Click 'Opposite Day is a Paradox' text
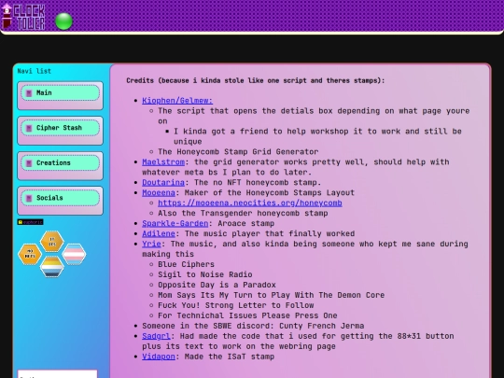 217,285
